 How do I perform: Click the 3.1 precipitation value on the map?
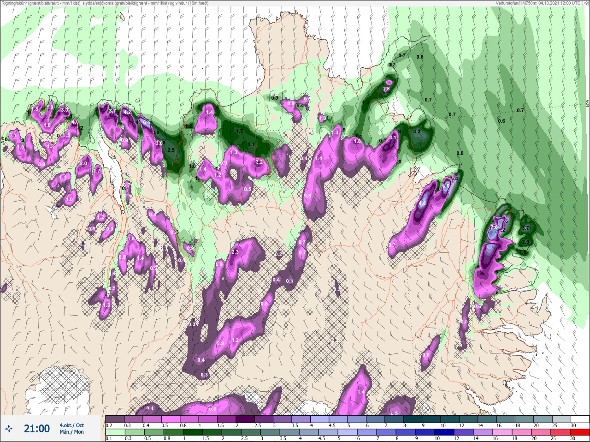coord(393,137)
